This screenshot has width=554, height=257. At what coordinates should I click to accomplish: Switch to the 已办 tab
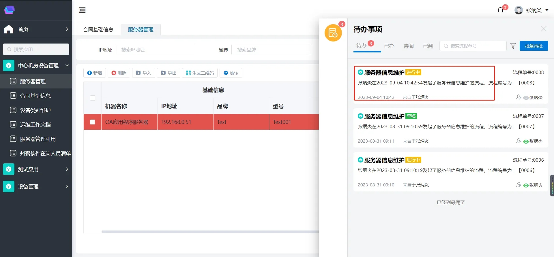(x=389, y=46)
